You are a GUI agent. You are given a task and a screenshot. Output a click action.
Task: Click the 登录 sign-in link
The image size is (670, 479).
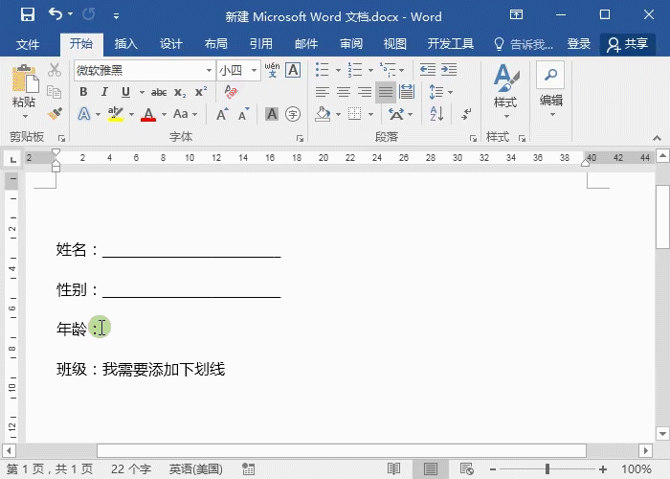point(578,44)
